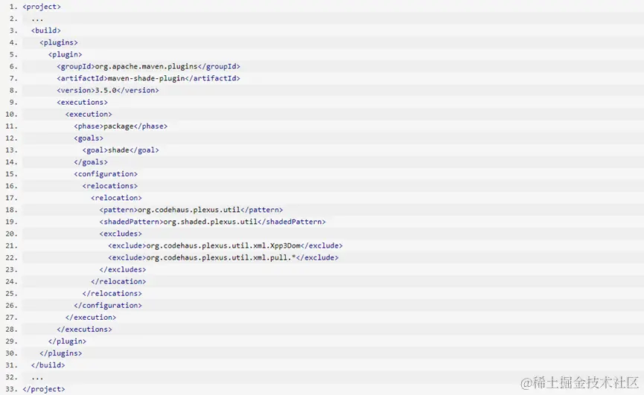Click the version 3.5.0 line
Image resolution: width=644 pixels, height=395 pixels.
pyautogui.click(x=108, y=90)
